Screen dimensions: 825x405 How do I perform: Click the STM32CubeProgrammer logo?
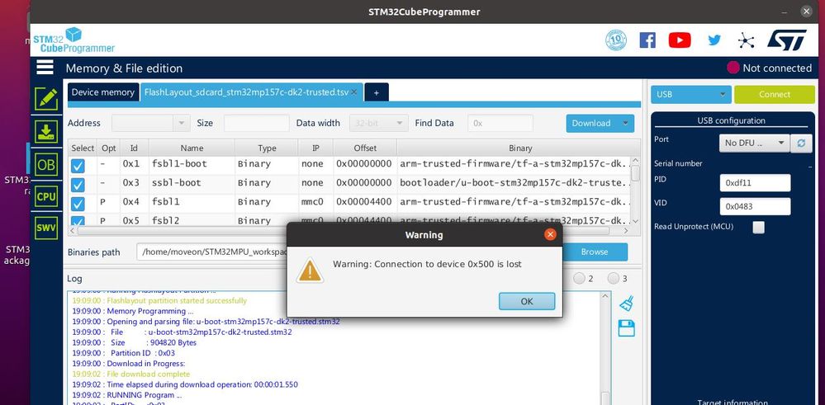[73, 40]
